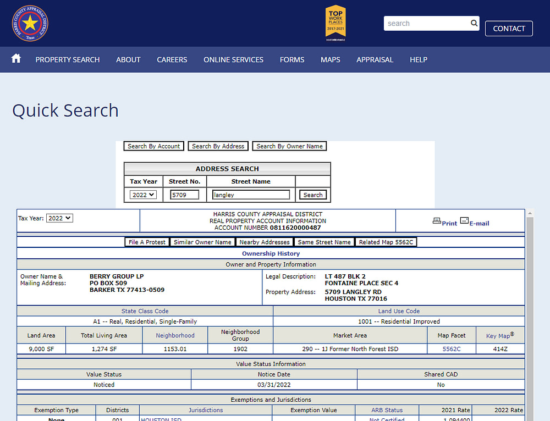Click the Print link
This screenshot has height=421, width=550.
click(x=449, y=223)
